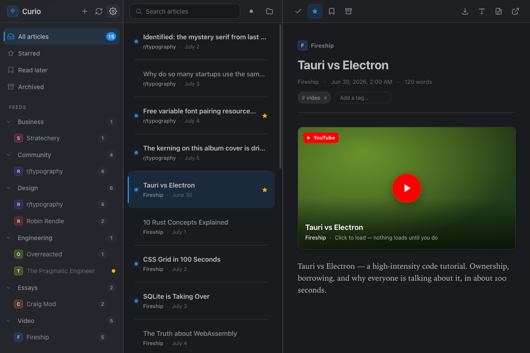This screenshot has width=530, height=353.
Task: Add a new feed with plus icon
Action: [85, 11]
